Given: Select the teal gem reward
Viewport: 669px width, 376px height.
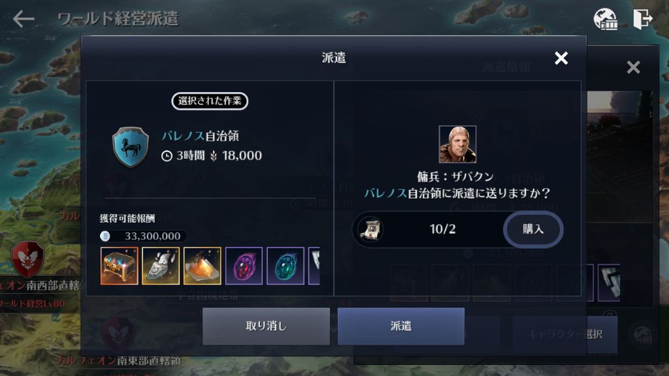Looking at the screenshot, I should click(286, 266).
